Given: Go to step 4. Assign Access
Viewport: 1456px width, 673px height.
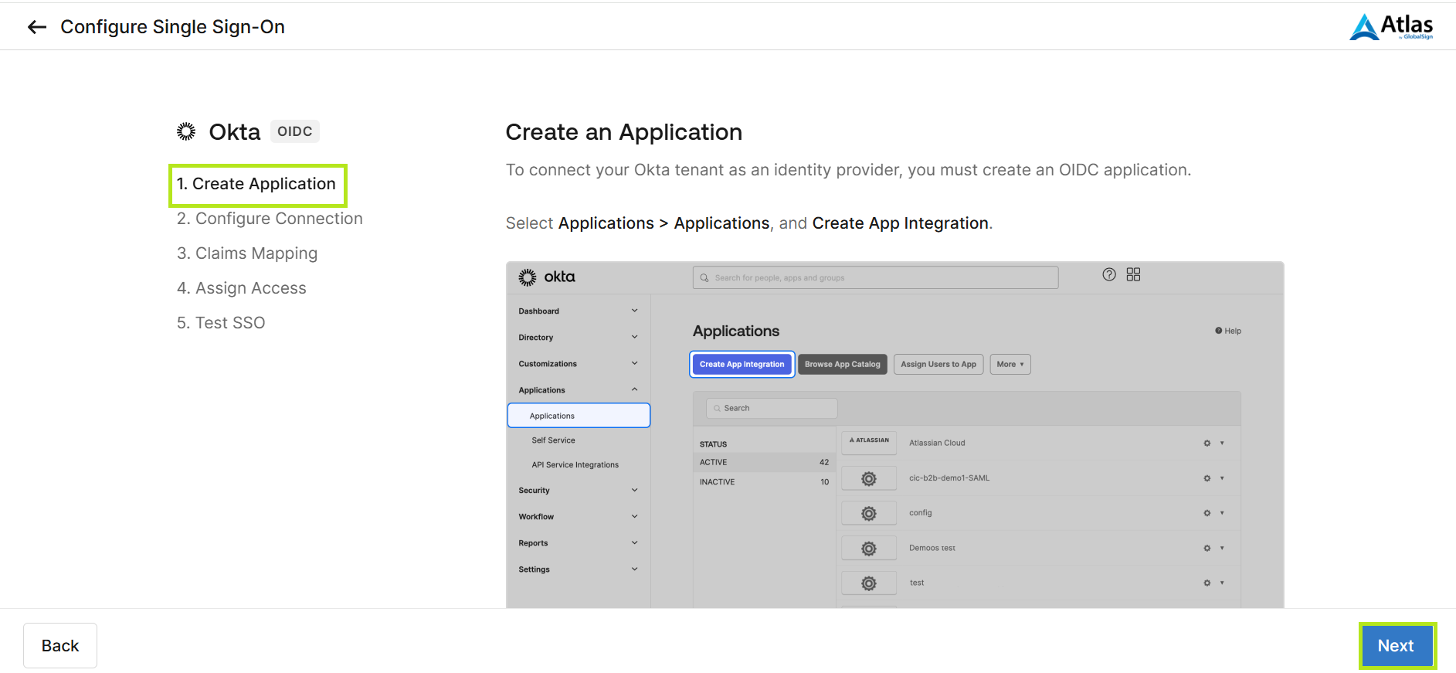Looking at the screenshot, I should coord(242,288).
